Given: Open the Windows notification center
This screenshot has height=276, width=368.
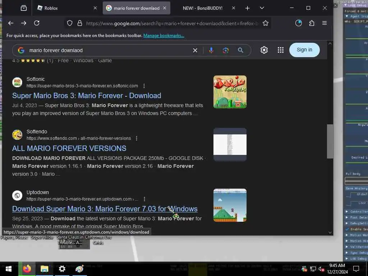Looking at the screenshot, I should (x=356, y=269).
